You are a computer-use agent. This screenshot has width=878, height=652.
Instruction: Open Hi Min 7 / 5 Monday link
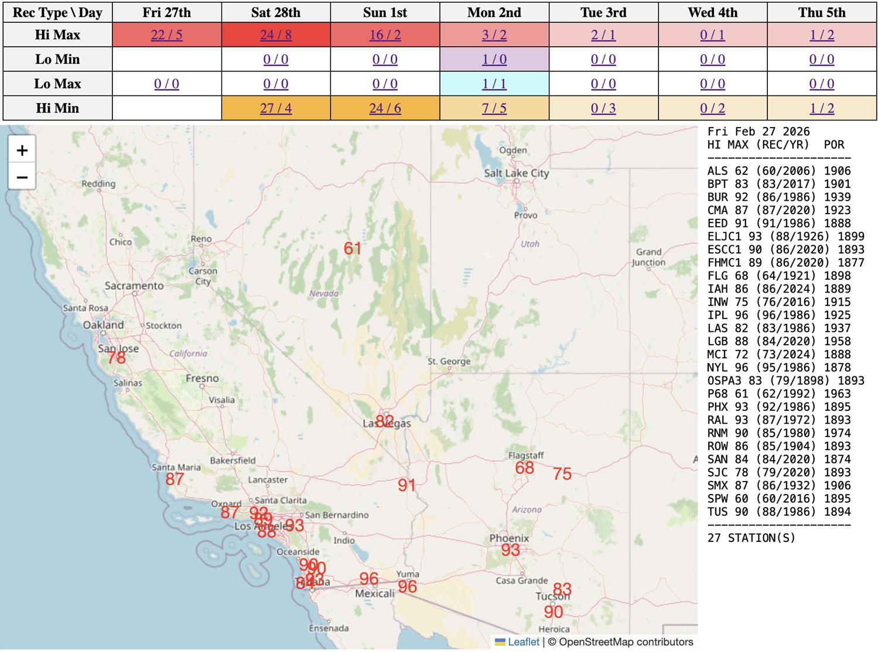[x=494, y=109]
